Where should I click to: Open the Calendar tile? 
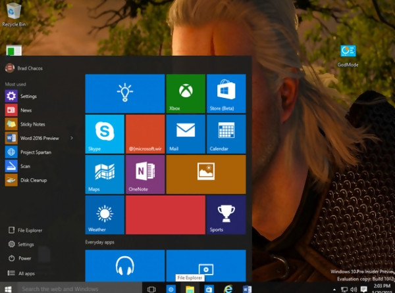(x=226, y=133)
